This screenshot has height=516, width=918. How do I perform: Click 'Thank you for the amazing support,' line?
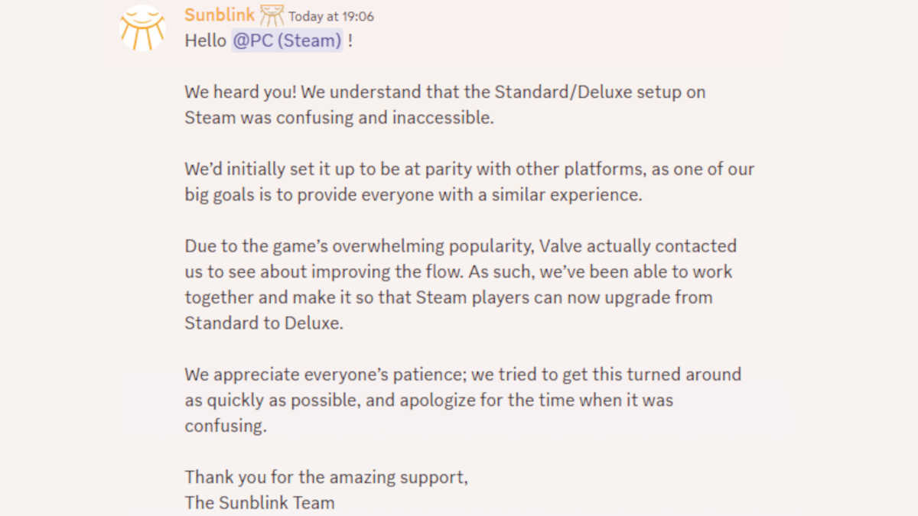(326, 478)
